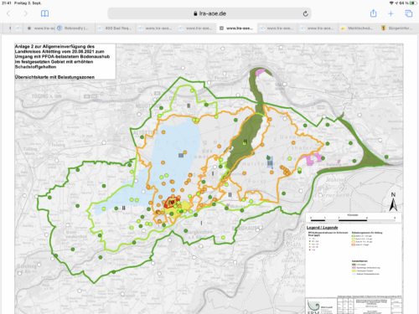419x314 pixels.
Task: Click the Legend / Legende heading
Action: click(323, 228)
